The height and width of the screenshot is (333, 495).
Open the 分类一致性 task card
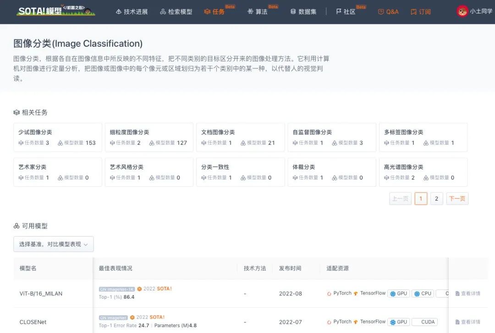click(x=241, y=172)
